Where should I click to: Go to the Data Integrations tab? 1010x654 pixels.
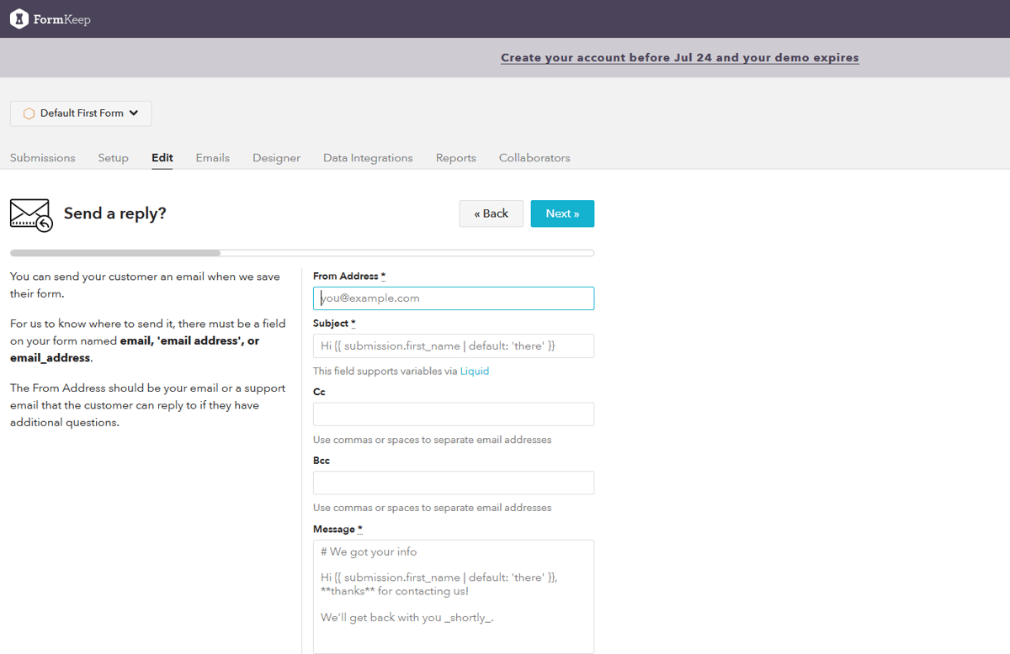pyautogui.click(x=368, y=157)
